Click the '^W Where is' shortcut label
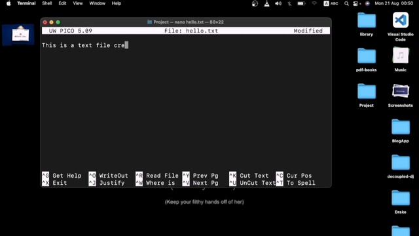This screenshot has height=236, width=419. point(155,183)
